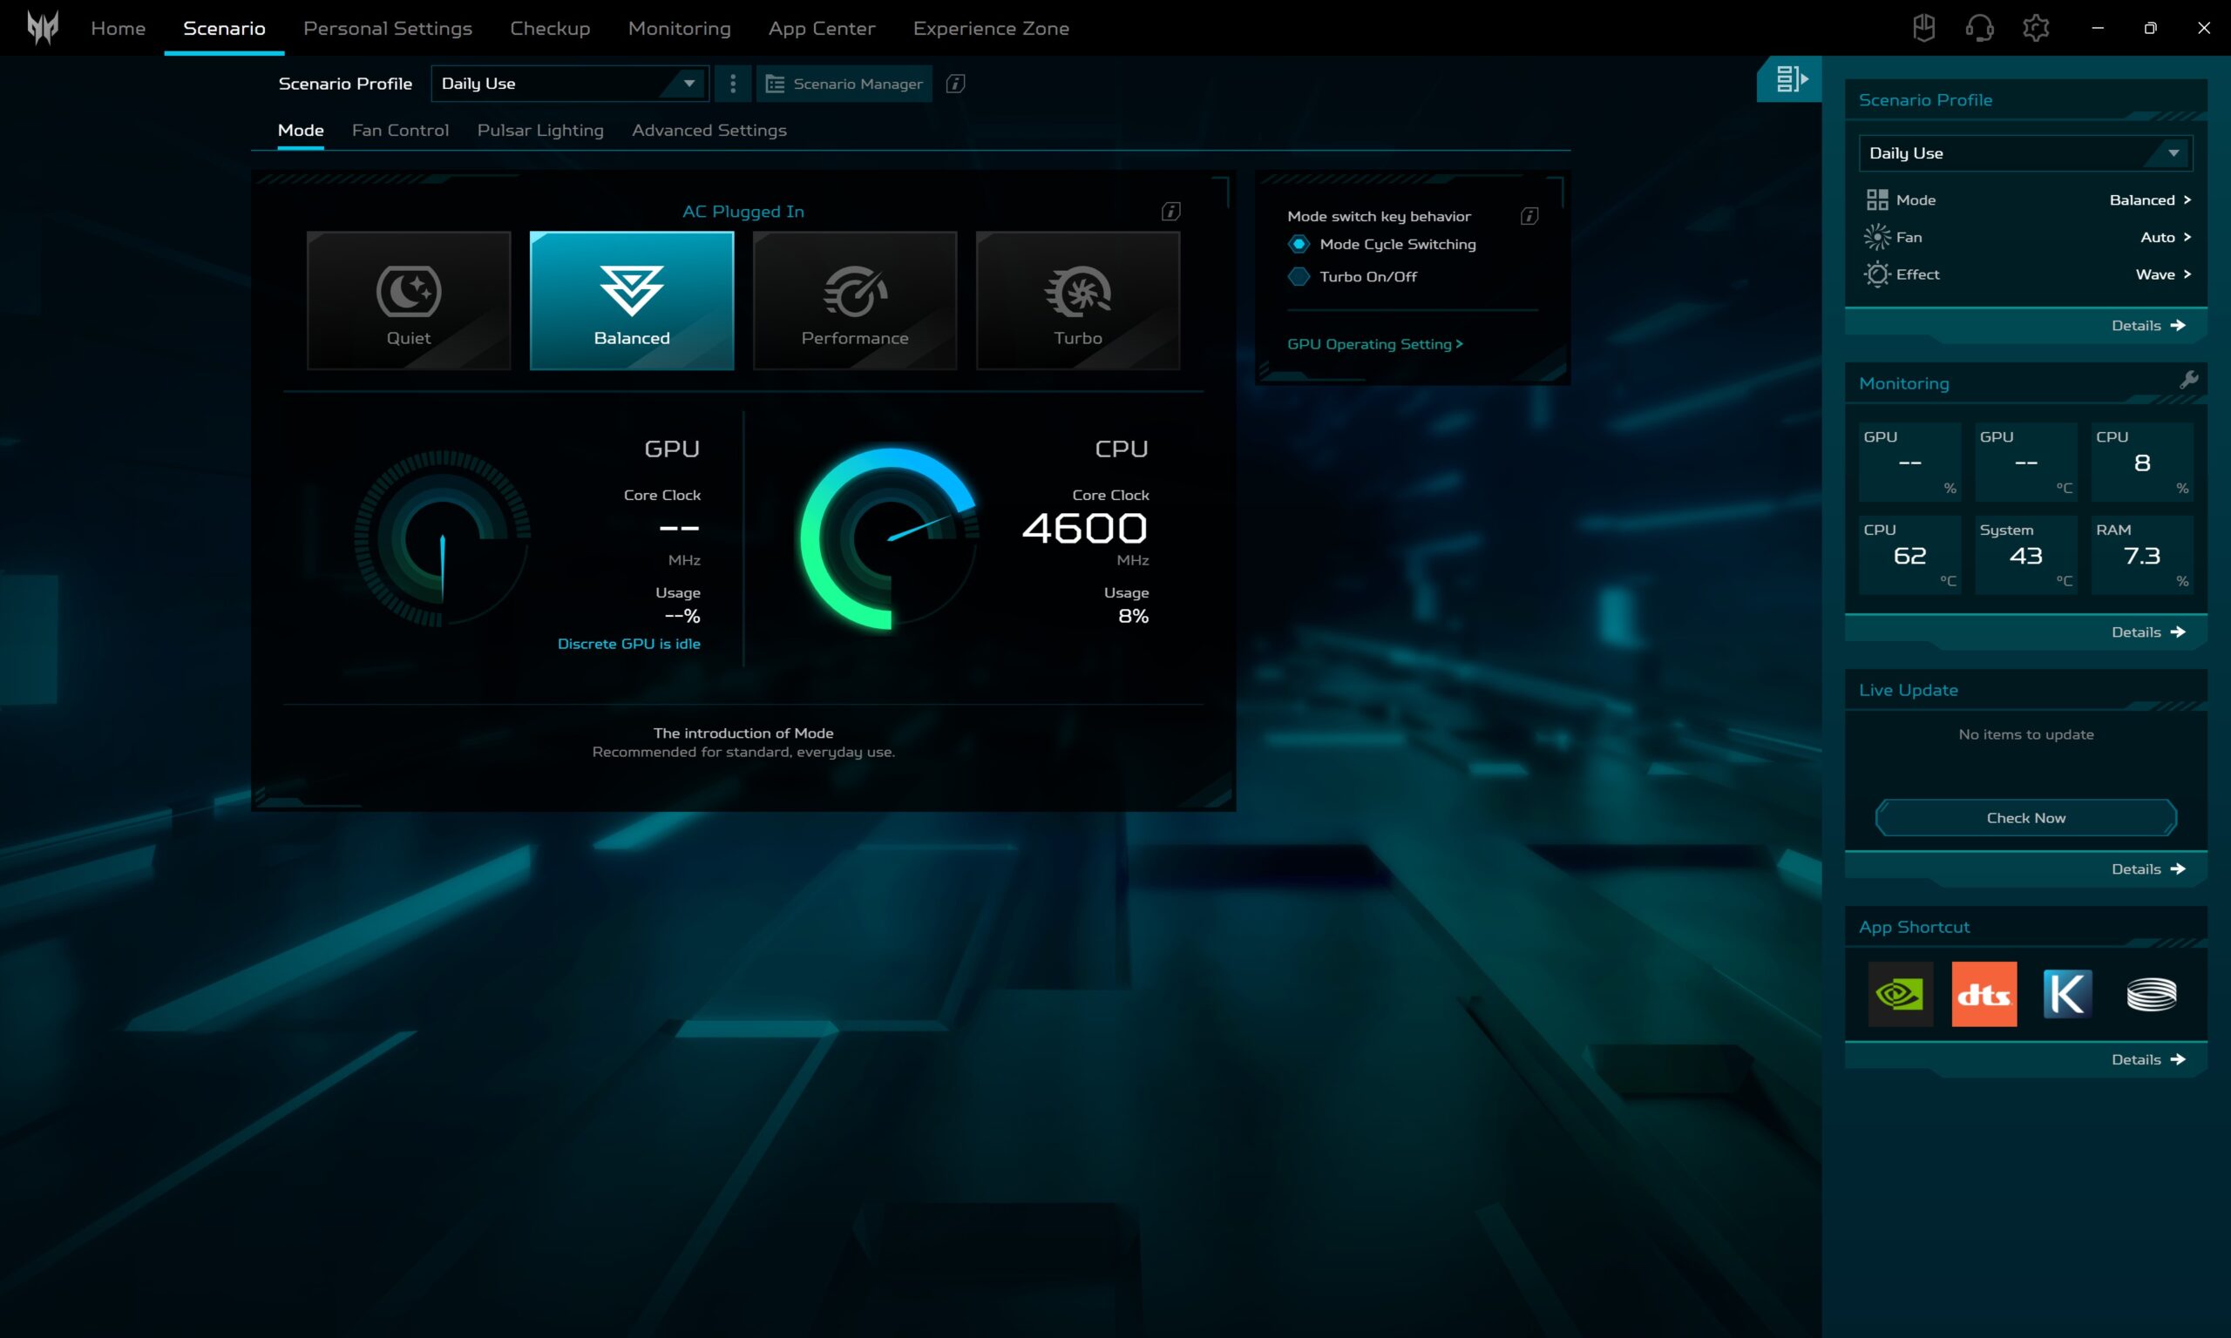Viewport: 2231px width, 1338px height.
Task: Launch the DTS app shortcut
Action: click(1983, 994)
